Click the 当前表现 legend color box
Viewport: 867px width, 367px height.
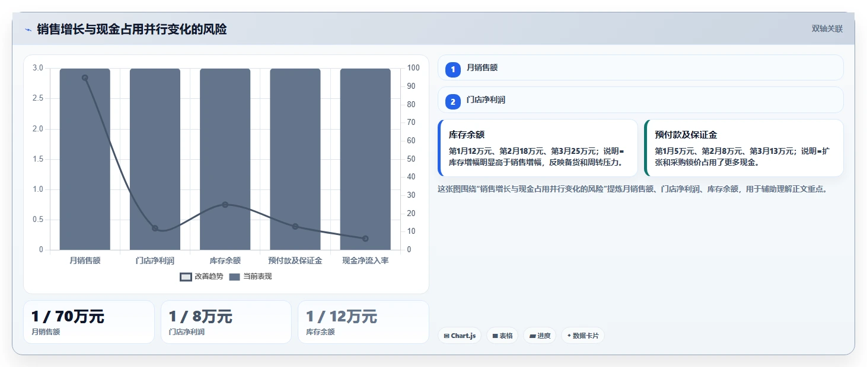tap(234, 277)
